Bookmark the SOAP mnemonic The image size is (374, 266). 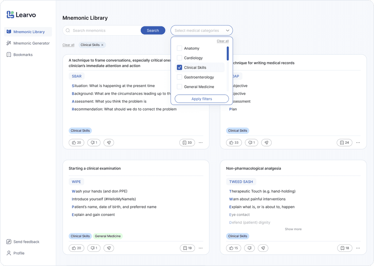coord(344,142)
